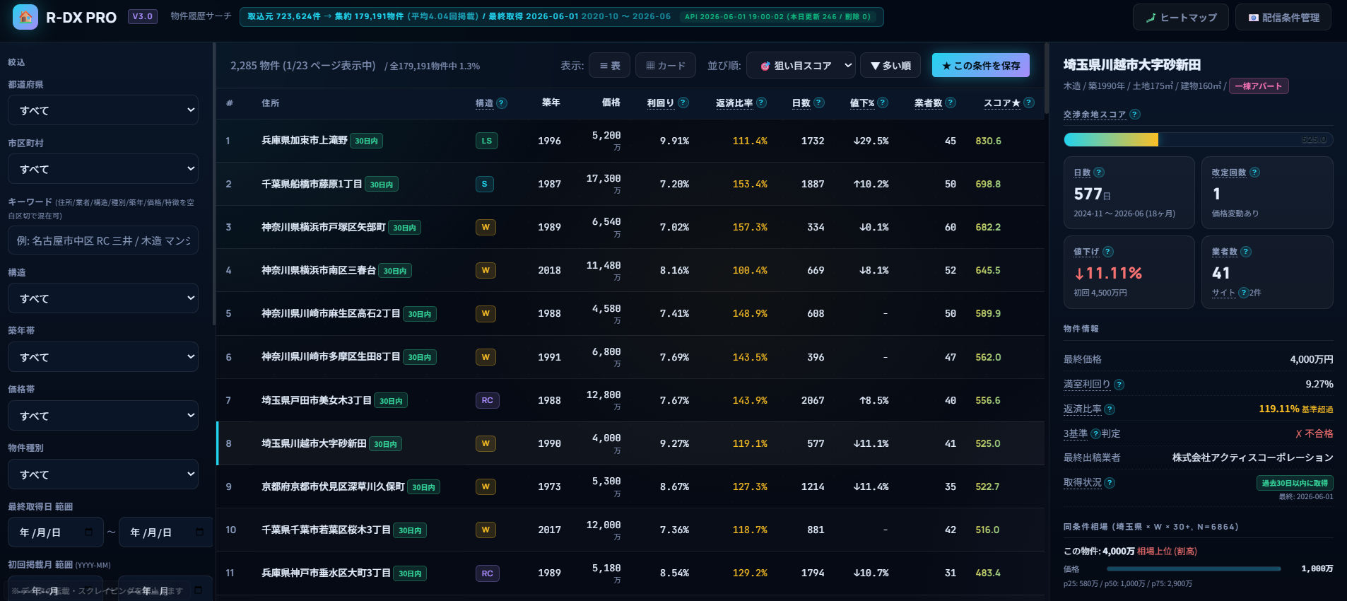Screen dimensions: 1347x601
Task: Sort by the 住所 column header
Action: (x=271, y=103)
